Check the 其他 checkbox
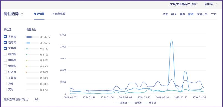This screenshot has height=107, width=223. 5,90
